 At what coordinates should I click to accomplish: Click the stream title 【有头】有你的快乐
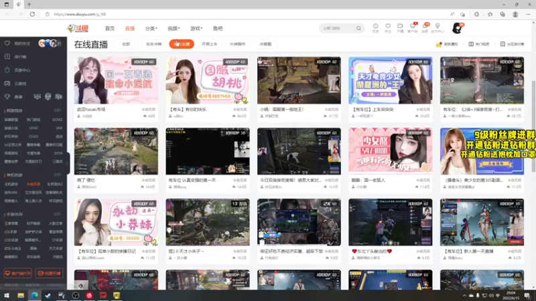188,110
